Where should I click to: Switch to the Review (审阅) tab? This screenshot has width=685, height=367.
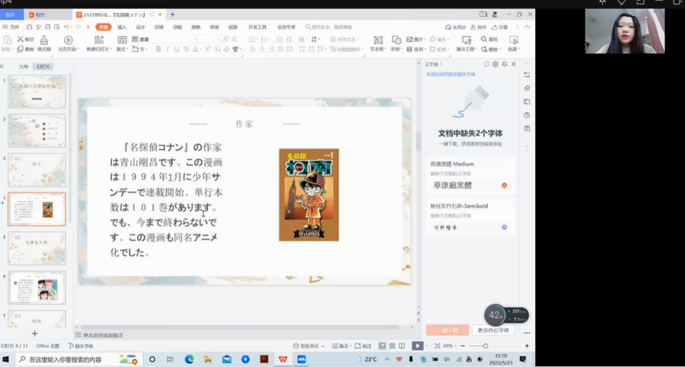click(x=214, y=27)
